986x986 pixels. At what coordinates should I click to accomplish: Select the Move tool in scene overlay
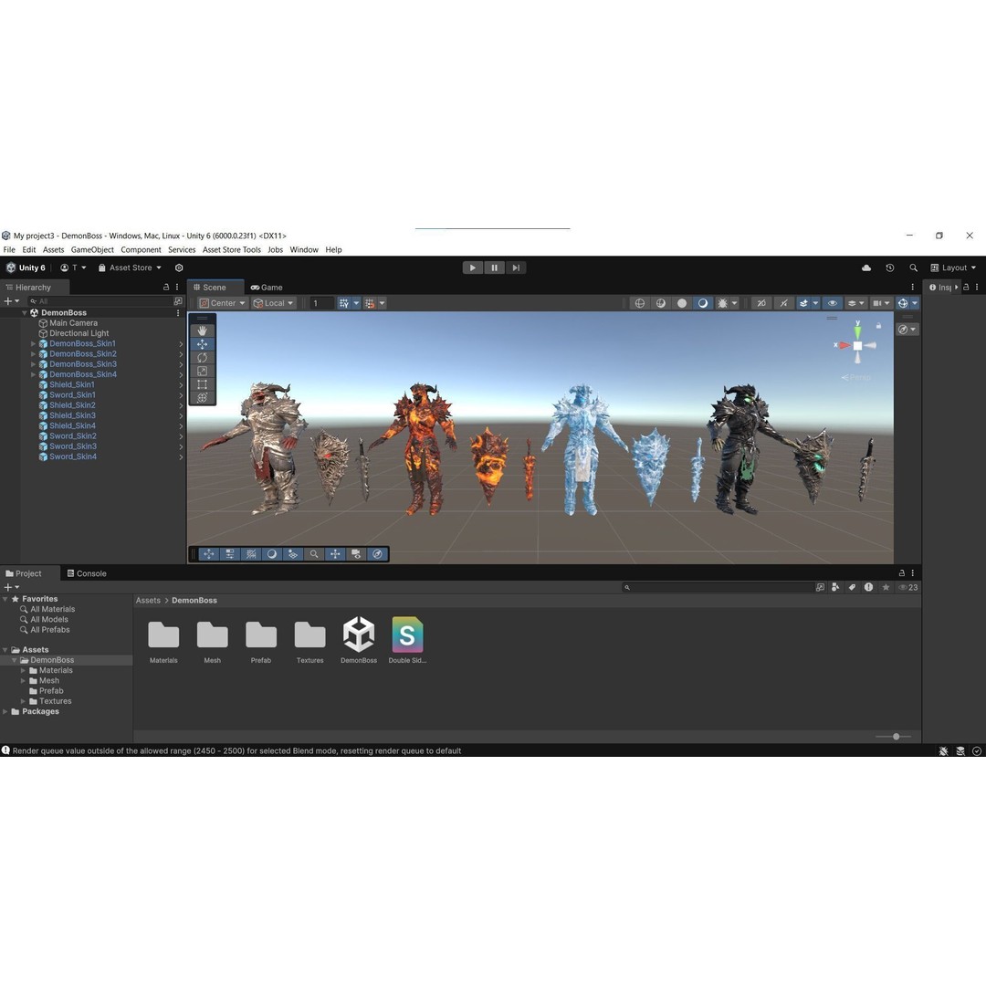[x=202, y=344]
